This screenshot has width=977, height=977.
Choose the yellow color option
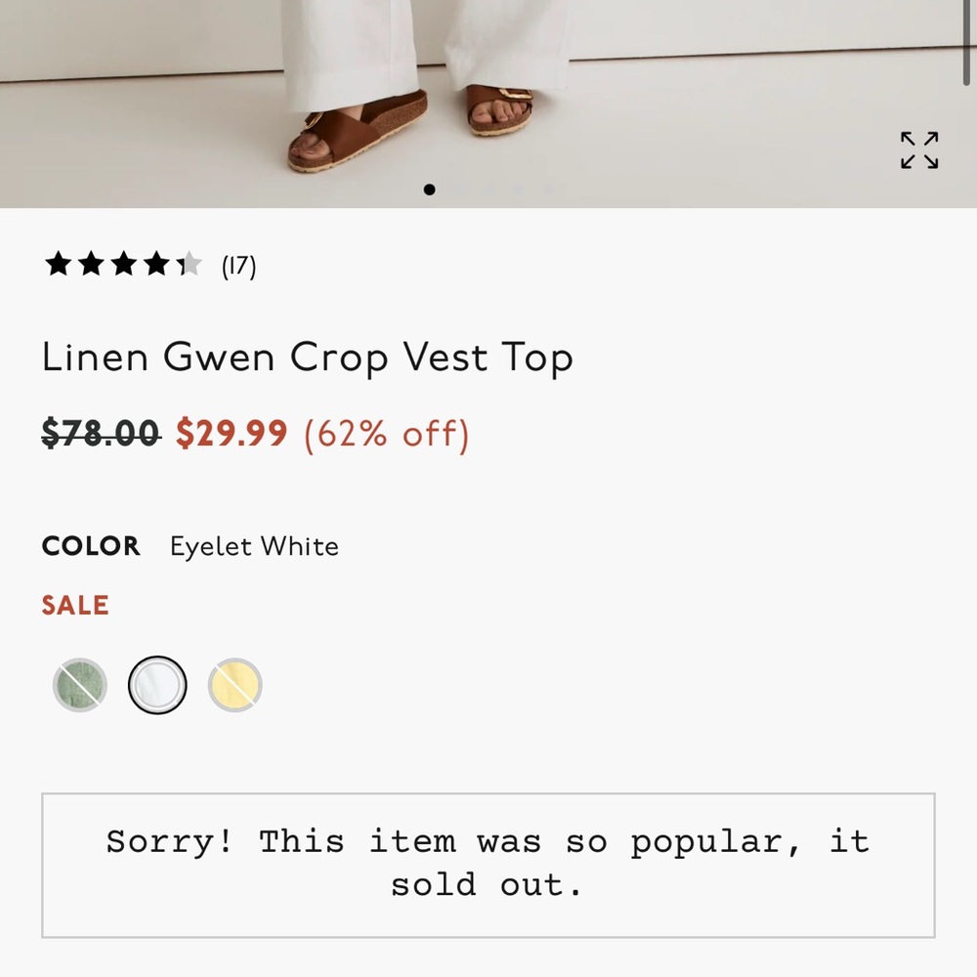[x=235, y=684]
